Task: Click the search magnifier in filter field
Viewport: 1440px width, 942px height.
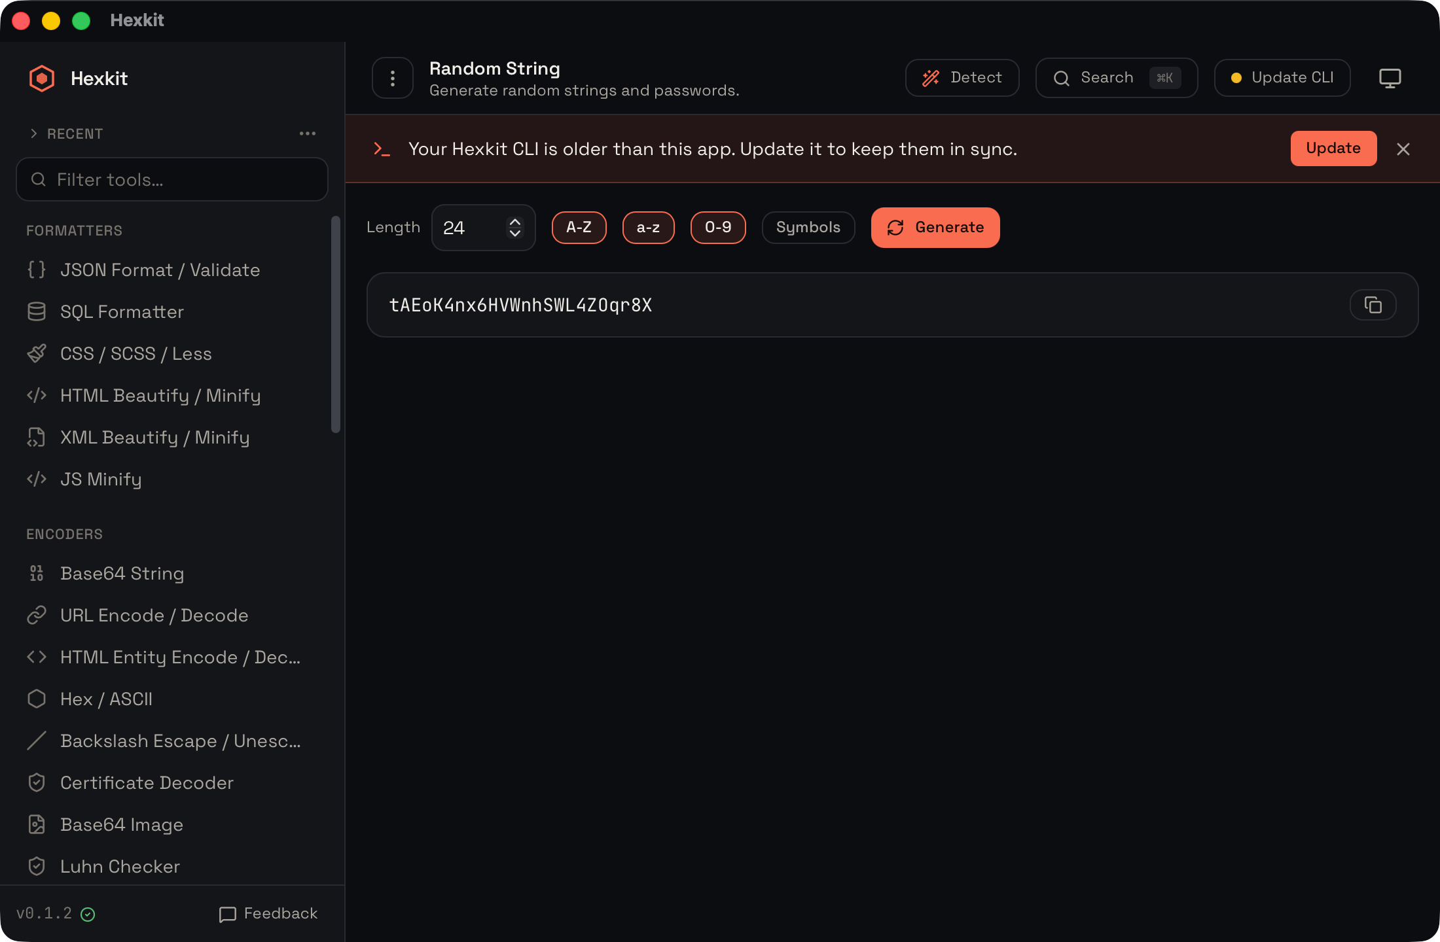Action: coord(39,179)
